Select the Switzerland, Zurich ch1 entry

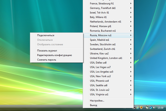tap(108, 49)
